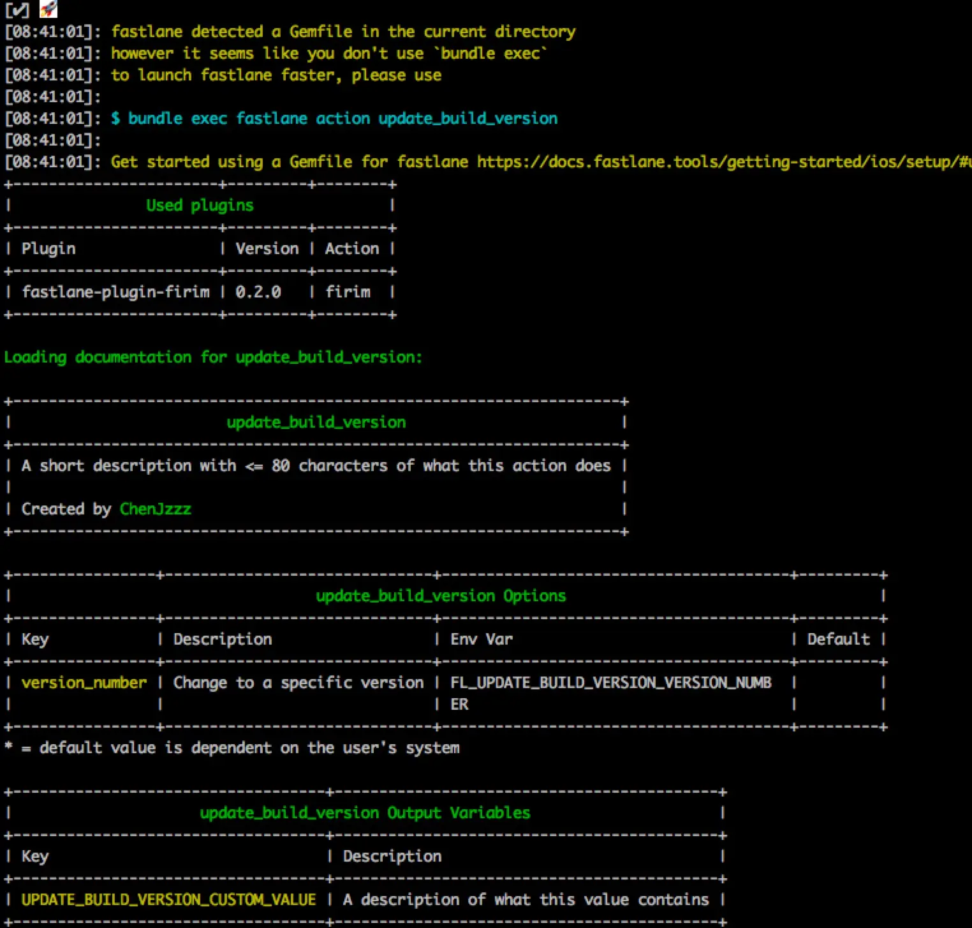
Task: Click the 'Action' column header
Action: click(352, 249)
